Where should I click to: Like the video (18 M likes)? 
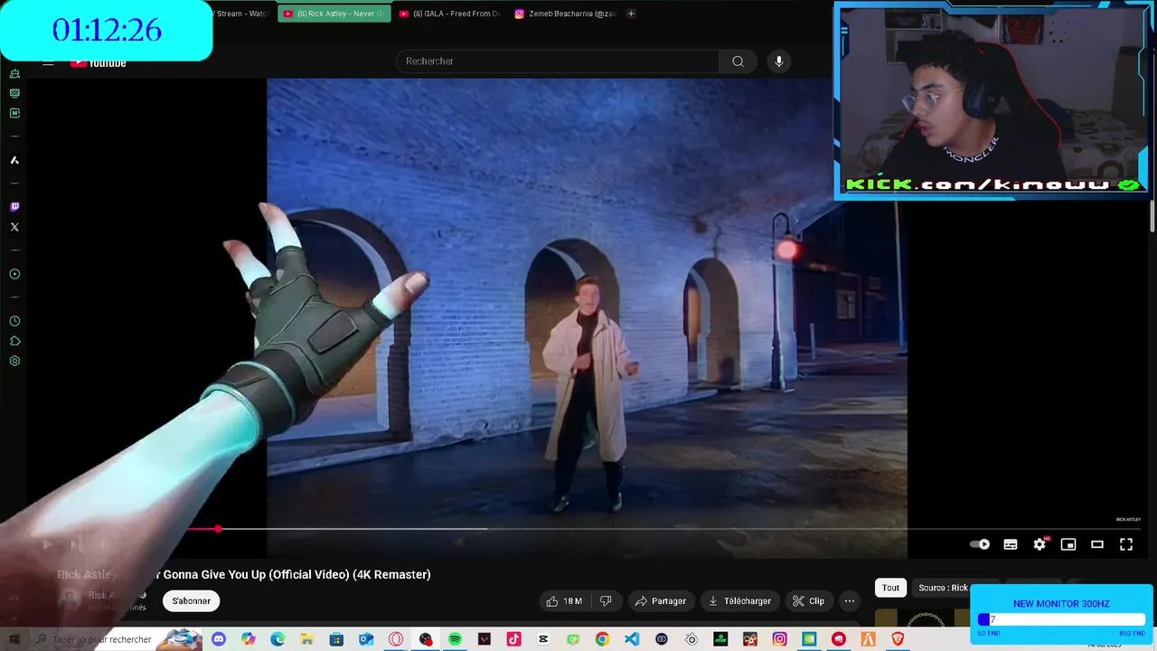coord(565,600)
